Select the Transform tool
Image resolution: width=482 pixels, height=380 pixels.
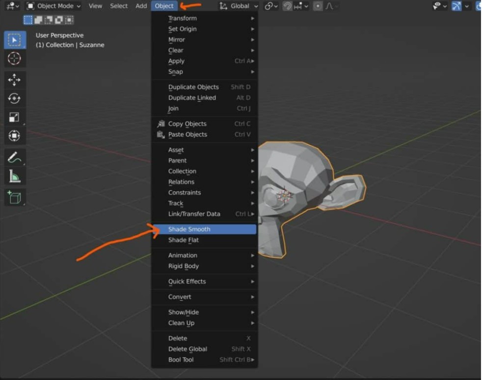click(x=15, y=136)
